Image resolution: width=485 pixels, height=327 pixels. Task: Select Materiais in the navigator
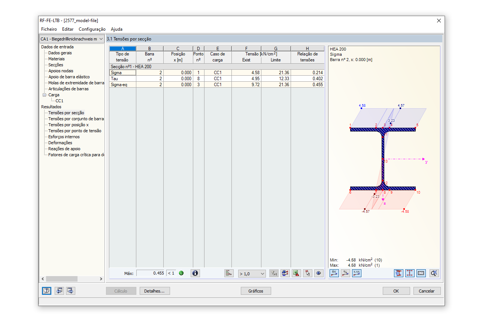[x=56, y=59]
